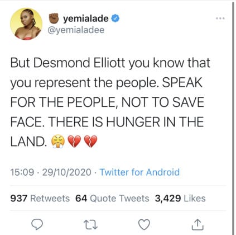This screenshot has width=236, height=235.
Task: Click the tweet text about Desmond Elliott
Action: click(x=110, y=102)
